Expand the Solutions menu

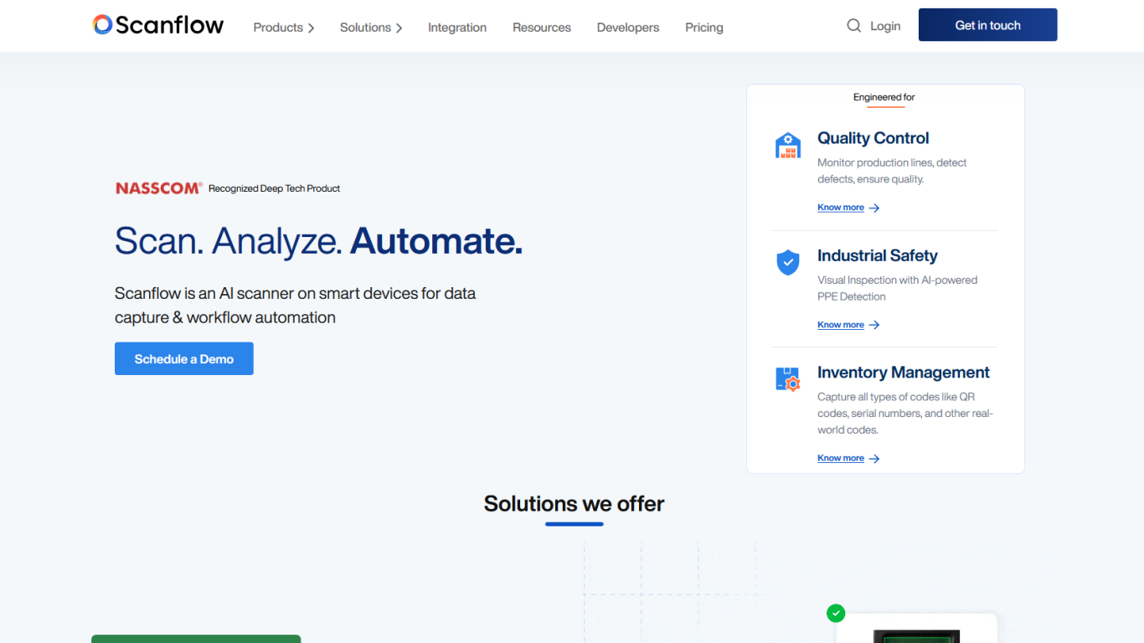coord(370,28)
